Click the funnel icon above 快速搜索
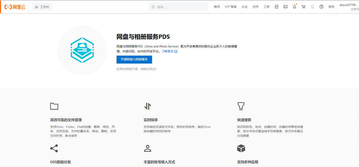This screenshot has height=167, width=359. [241, 106]
